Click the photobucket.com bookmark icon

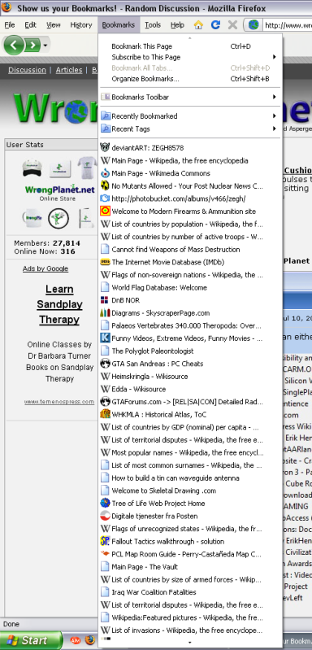pyautogui.click(x=105, y=198)
